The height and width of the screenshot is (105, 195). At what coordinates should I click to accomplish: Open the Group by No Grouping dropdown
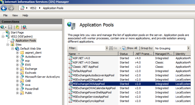[x=188, y=48]
